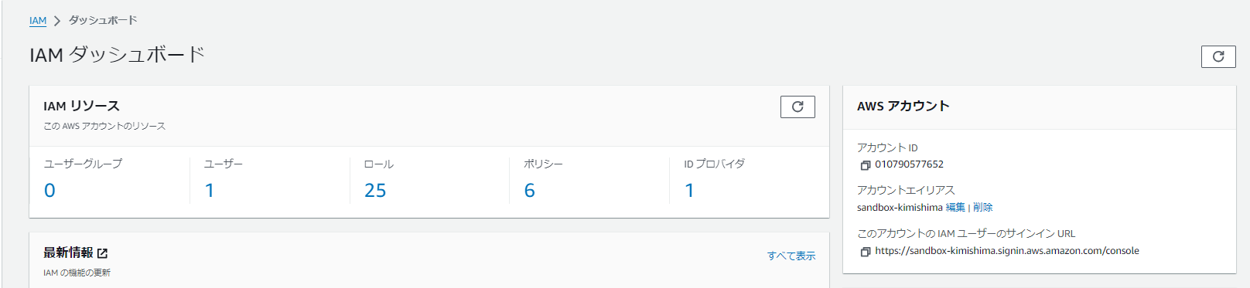
Task: Open the 最新情報 external link icon
Action: (x=103, y=253)
